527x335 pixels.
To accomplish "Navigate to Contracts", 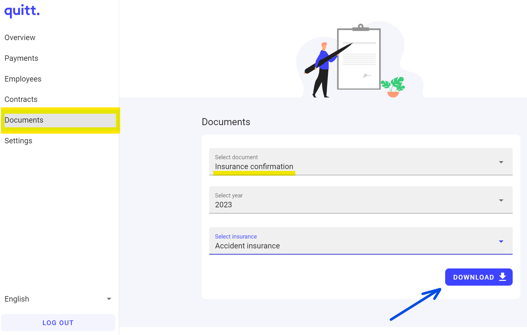I will (x=21, y=99).
